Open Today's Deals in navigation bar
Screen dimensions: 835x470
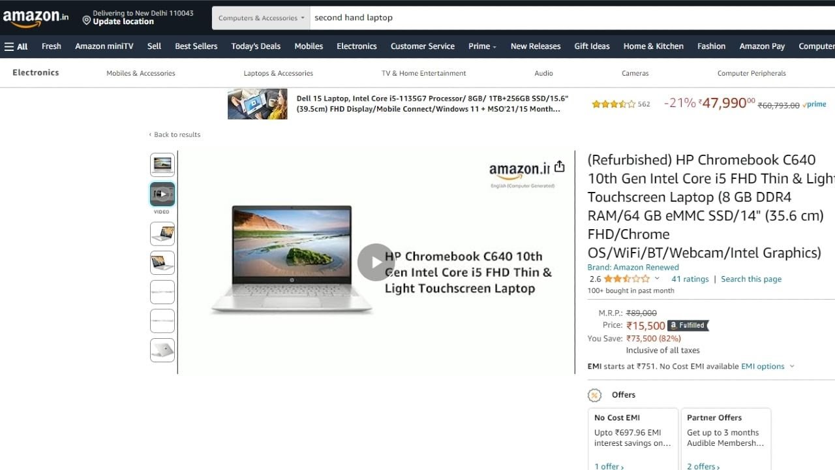click(x=256, y=46)
